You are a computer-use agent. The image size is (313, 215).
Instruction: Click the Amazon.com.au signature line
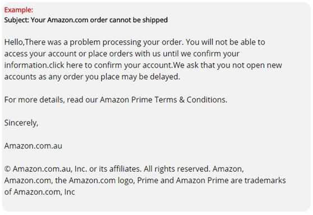point(33,146)
